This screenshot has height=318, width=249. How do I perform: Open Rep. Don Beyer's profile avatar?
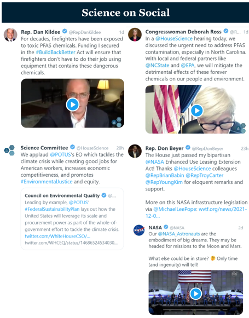(x=135, y=151)
